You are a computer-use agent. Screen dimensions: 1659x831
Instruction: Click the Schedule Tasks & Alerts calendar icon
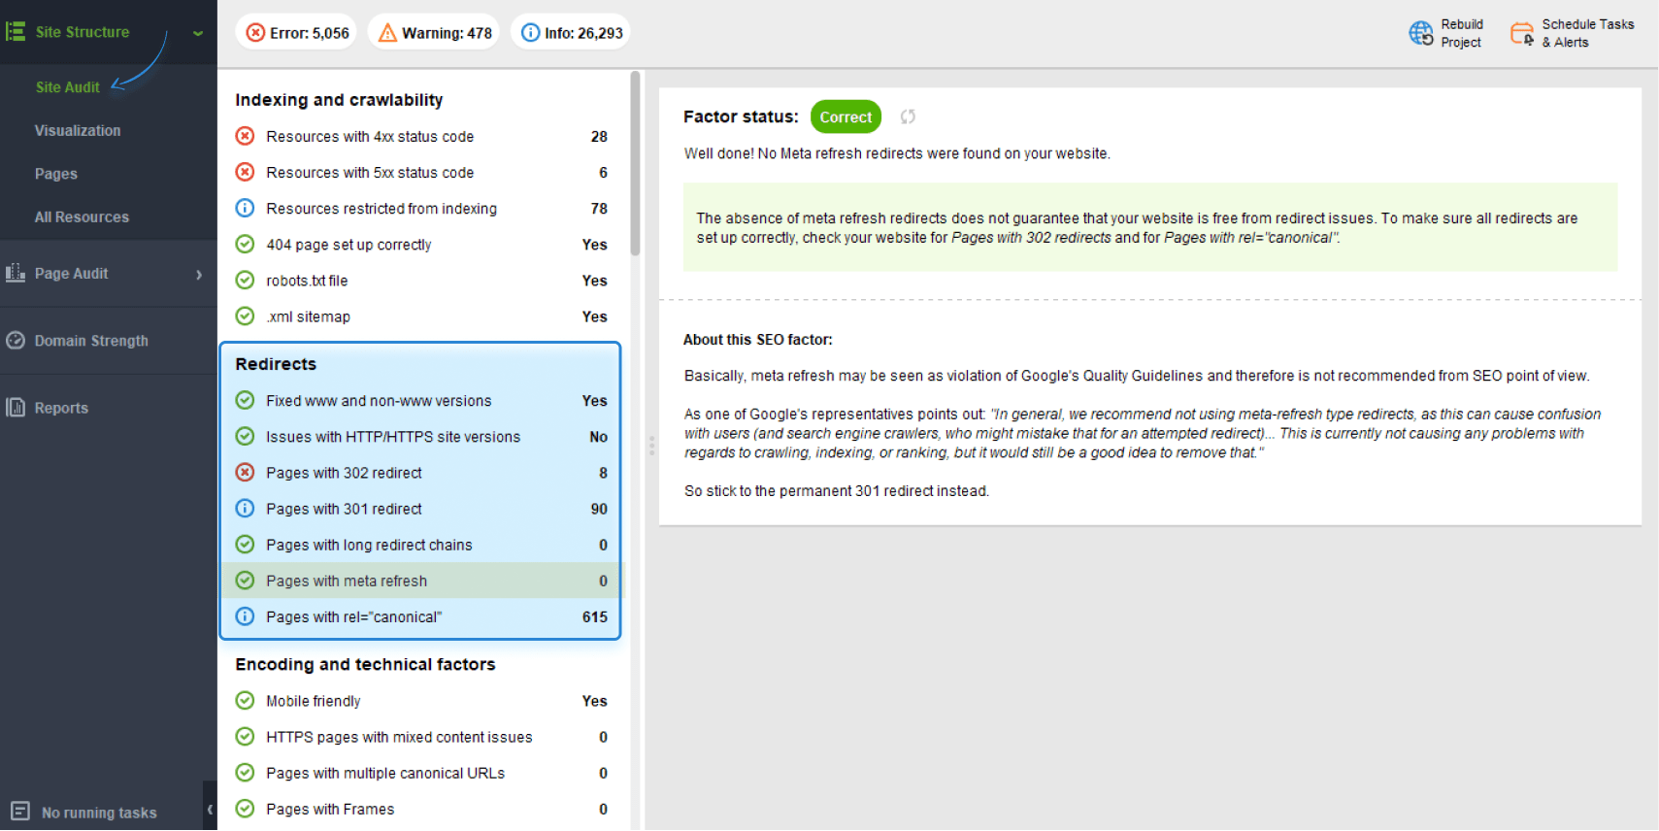(1522, 33)
